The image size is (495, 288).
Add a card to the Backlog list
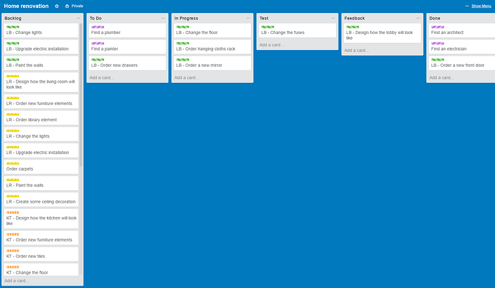coord(17,281)
